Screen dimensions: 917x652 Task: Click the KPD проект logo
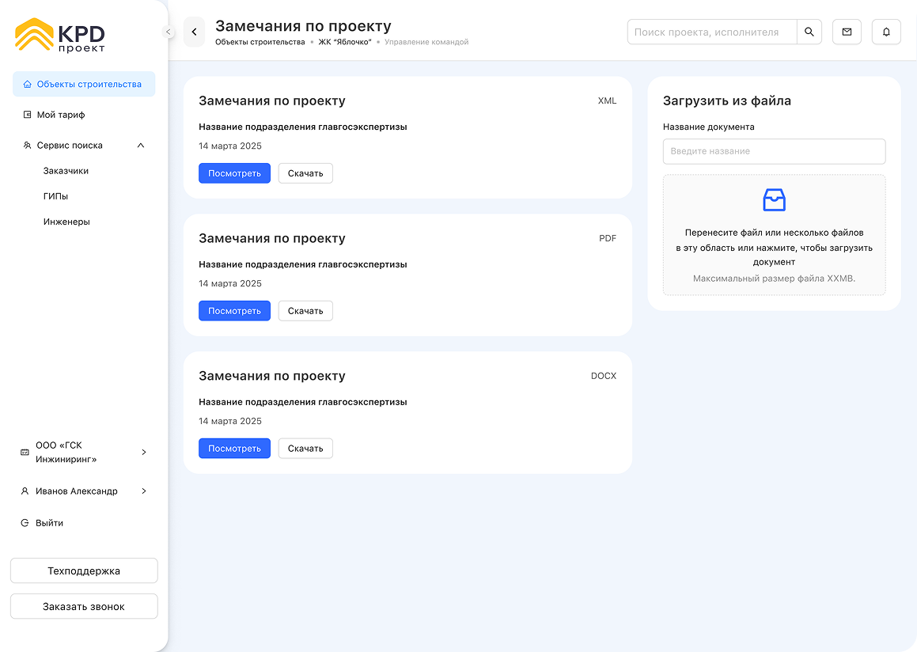pos(60,36)
